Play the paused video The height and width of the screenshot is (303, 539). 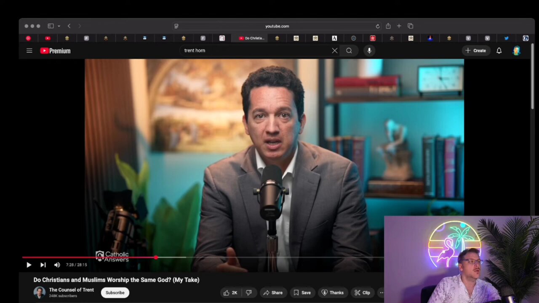[x=29, y=265]
